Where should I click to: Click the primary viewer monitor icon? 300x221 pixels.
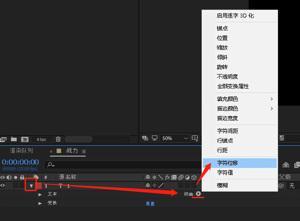point(155,138)
